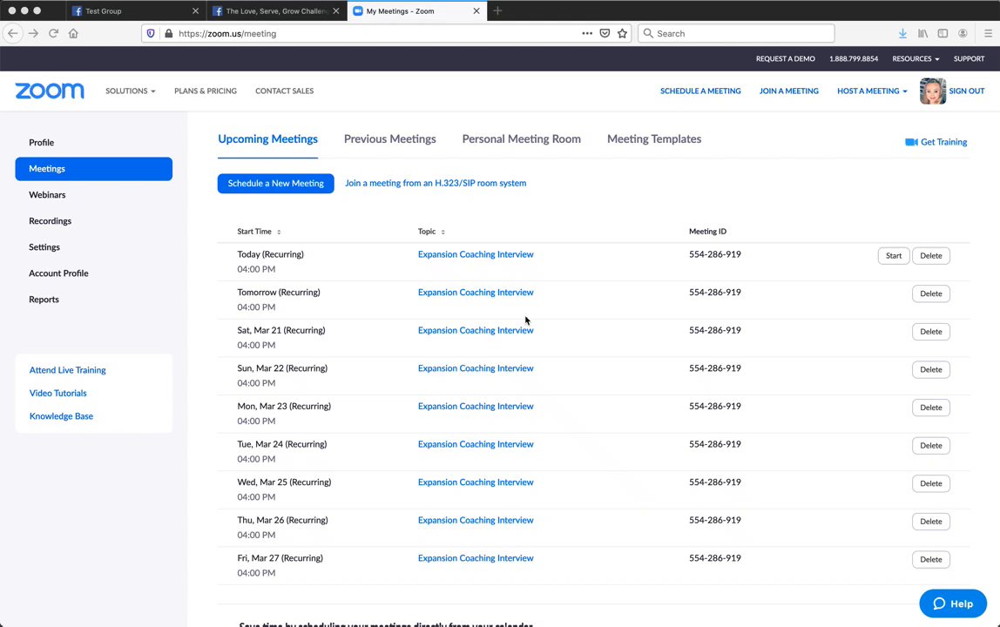This screenshot has width=1000, height=627.
Task: Close the Test Group tab
Action: tap(196, 10)
